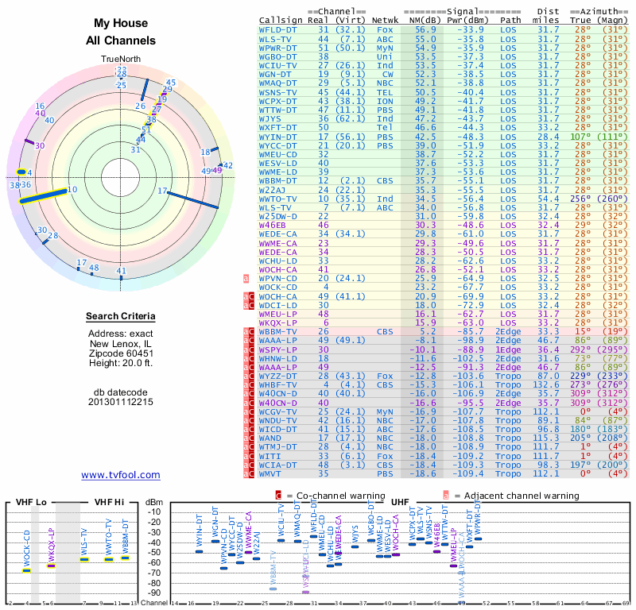Select the WYCC-DT callsign

[277, 145]
